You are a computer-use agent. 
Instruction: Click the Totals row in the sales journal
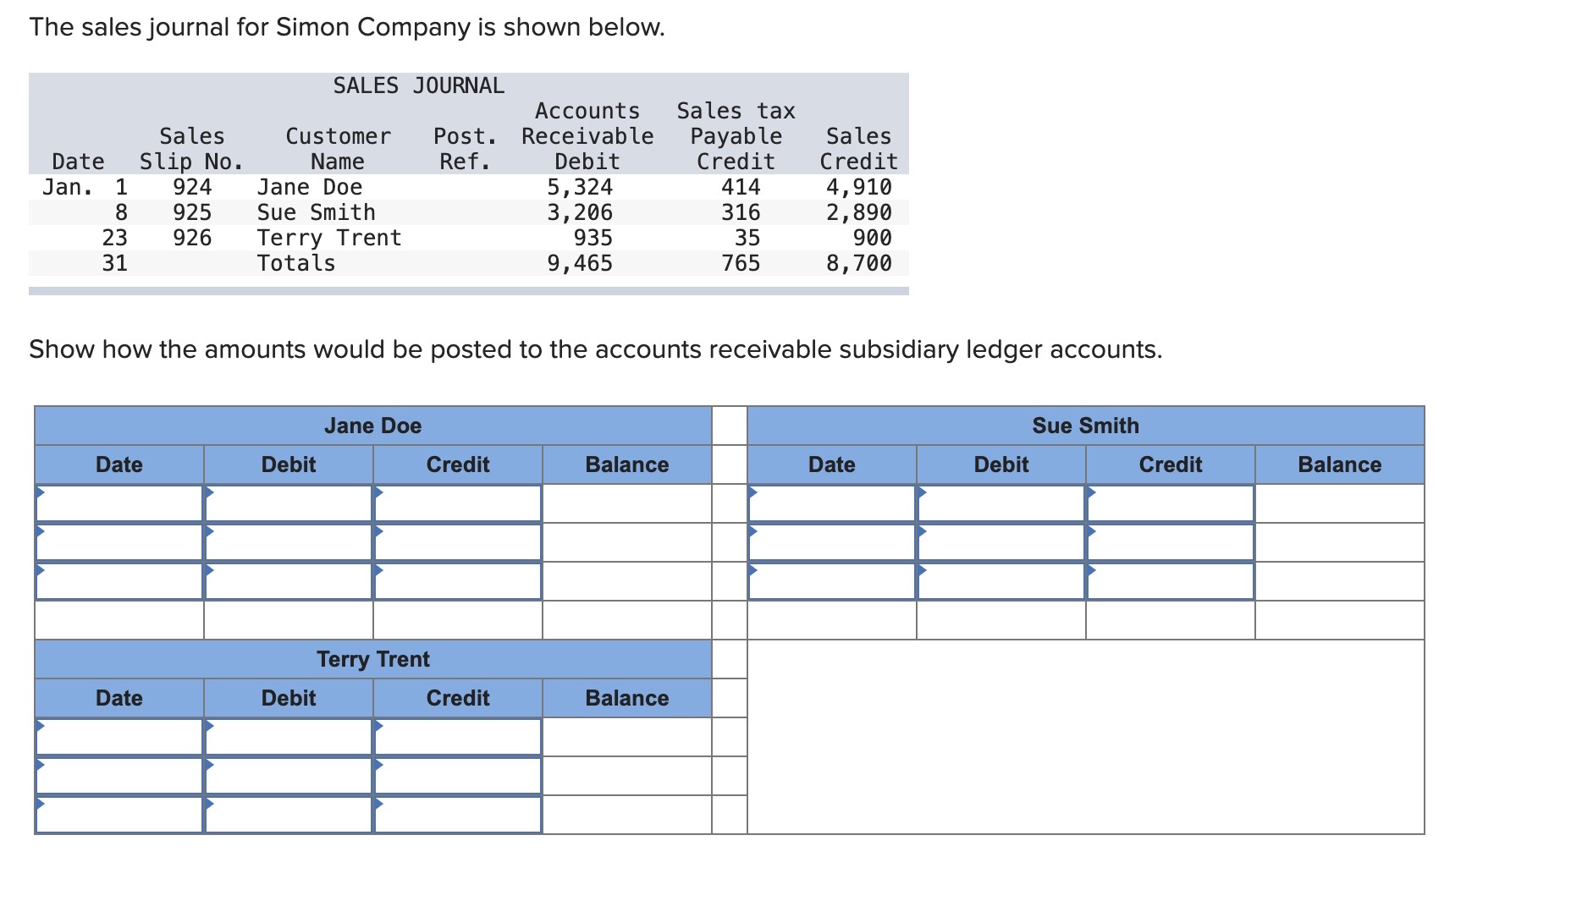pyautogui.click(x=296, y=264)
